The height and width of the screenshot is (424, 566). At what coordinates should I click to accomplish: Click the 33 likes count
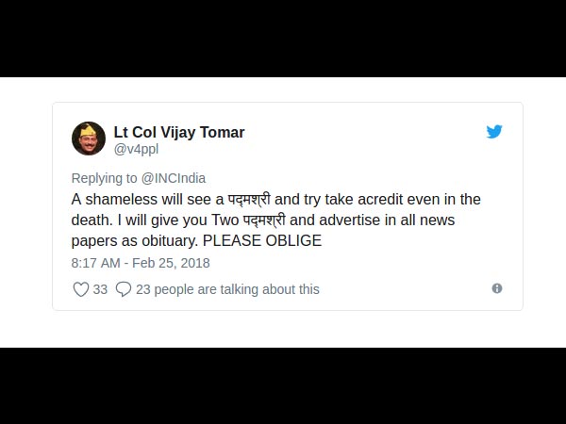[100, 289]
